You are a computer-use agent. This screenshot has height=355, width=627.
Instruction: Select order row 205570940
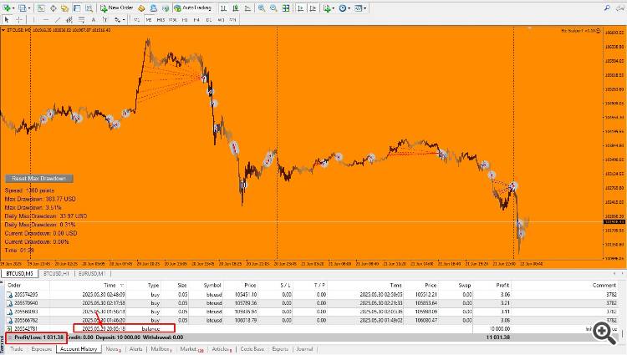[313, 303]
